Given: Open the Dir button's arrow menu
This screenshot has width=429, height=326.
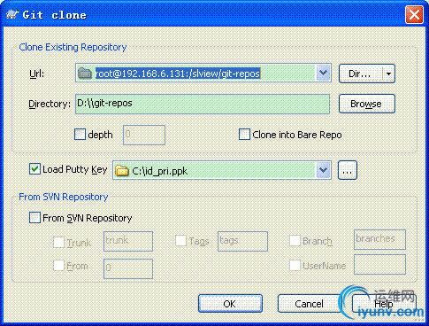Looking at the screenshot, I should [x=388, y=74].
